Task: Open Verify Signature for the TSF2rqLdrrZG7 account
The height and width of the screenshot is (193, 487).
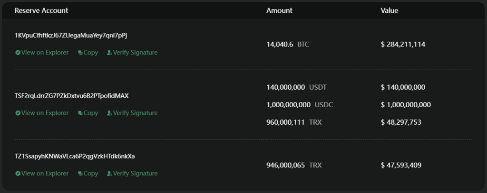Action: (135, 113)
